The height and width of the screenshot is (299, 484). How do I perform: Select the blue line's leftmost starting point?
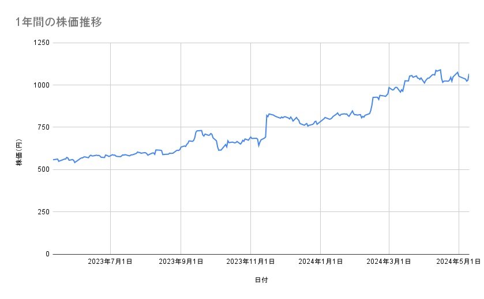(x=53, y=160)
